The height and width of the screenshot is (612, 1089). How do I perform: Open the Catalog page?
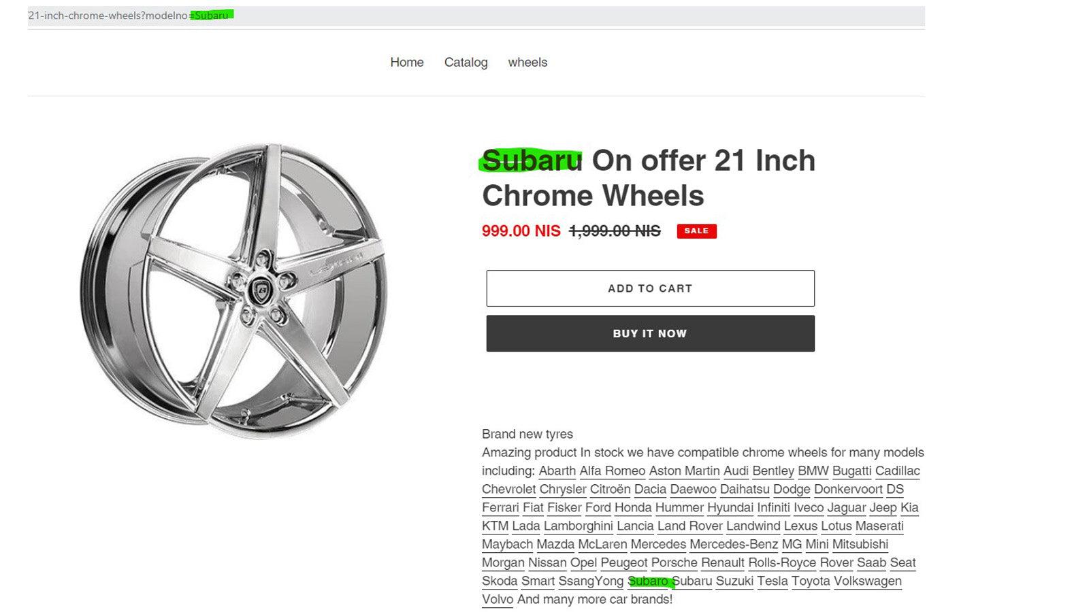466,62
